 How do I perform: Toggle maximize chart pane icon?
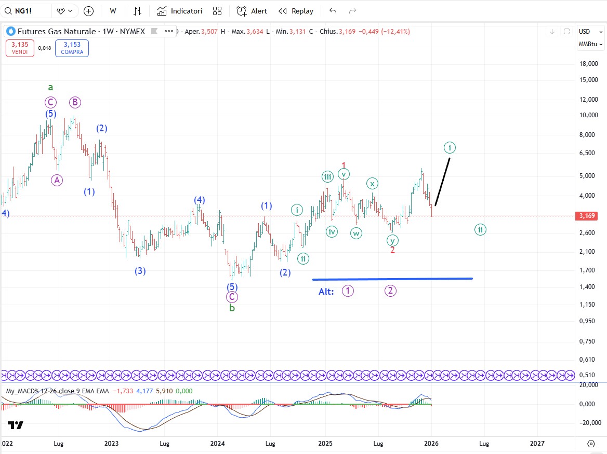[567, 32]
